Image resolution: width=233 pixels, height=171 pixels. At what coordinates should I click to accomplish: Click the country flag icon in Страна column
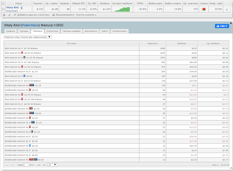click(x=204, y=9)
